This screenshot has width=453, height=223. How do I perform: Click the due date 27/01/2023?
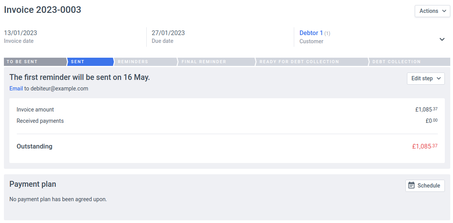click(x=168, y=33)
